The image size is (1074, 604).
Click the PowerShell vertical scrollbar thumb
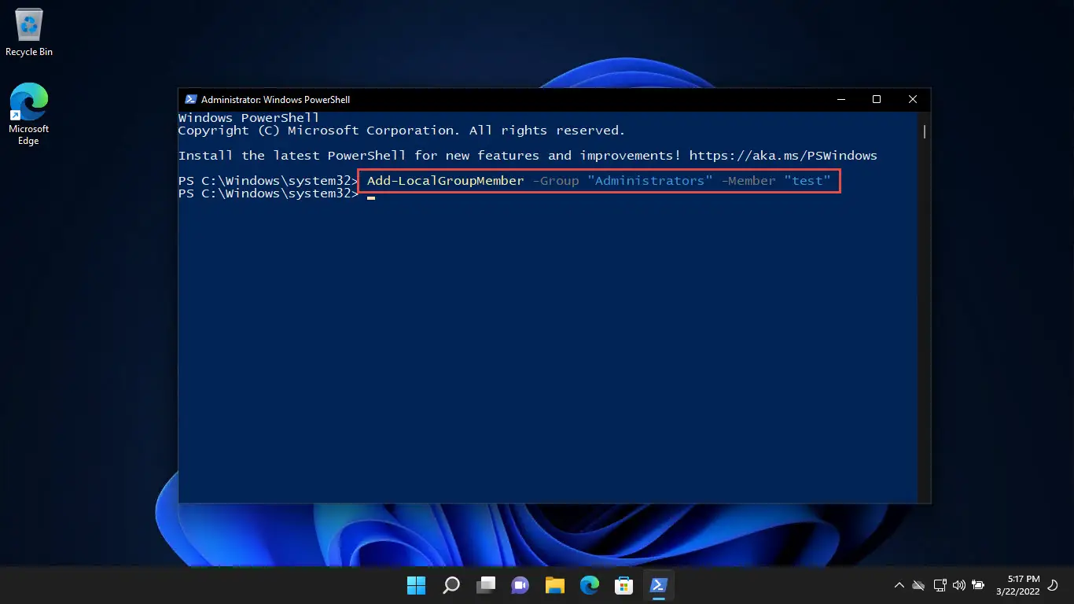point(925,131)
